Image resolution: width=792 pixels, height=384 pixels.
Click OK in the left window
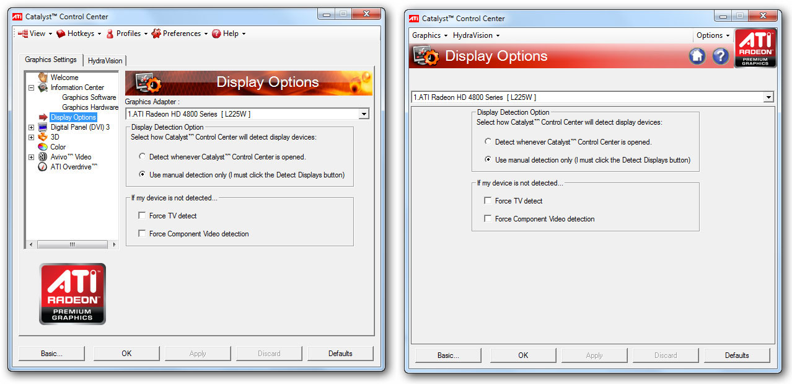pos(126,354)
